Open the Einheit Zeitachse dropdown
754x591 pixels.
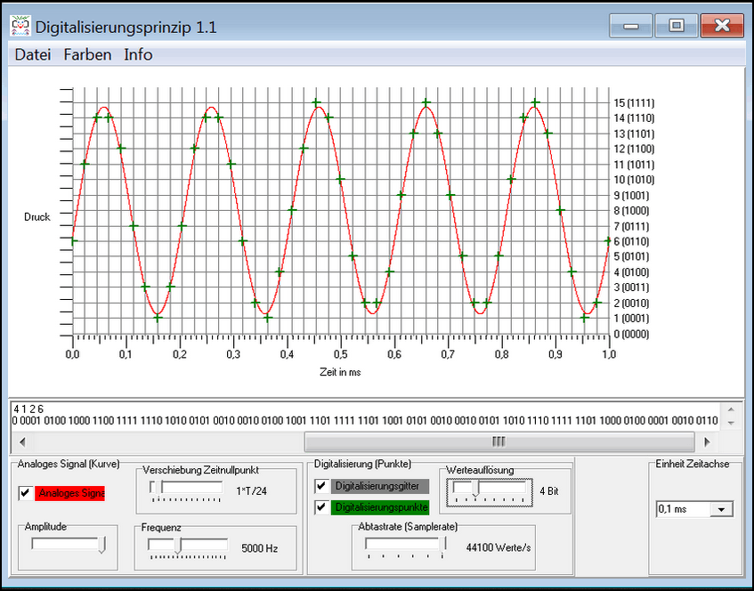tap(721, 509)
